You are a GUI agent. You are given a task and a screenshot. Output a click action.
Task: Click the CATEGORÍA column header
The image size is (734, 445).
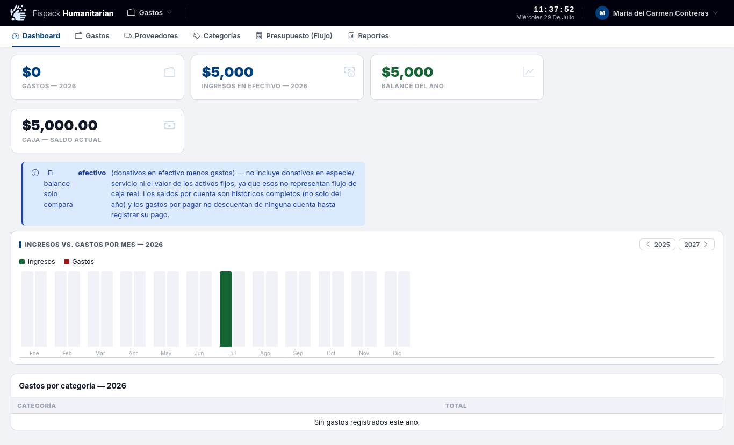pos(37,406)
